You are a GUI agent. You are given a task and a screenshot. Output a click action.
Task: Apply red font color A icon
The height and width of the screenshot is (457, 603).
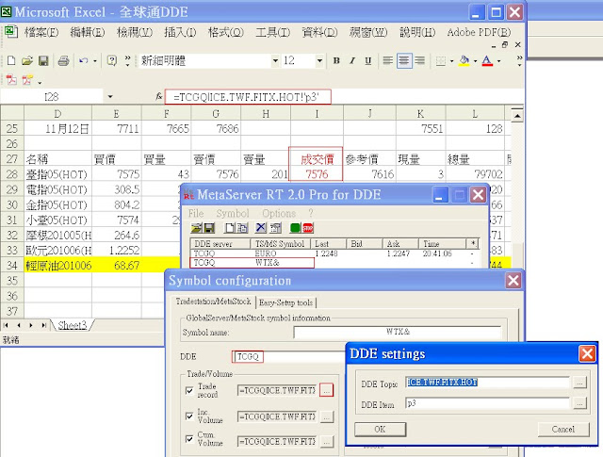pos(487,61)
